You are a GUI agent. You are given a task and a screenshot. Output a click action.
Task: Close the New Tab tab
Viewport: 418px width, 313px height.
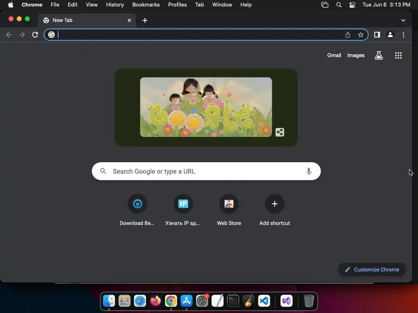tap(129, 20)
